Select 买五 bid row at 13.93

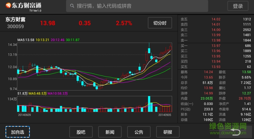point(216,67)
